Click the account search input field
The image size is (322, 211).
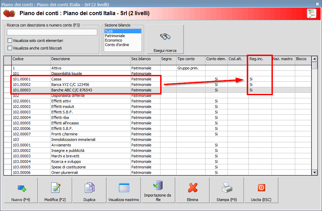[x=52, y=32]
